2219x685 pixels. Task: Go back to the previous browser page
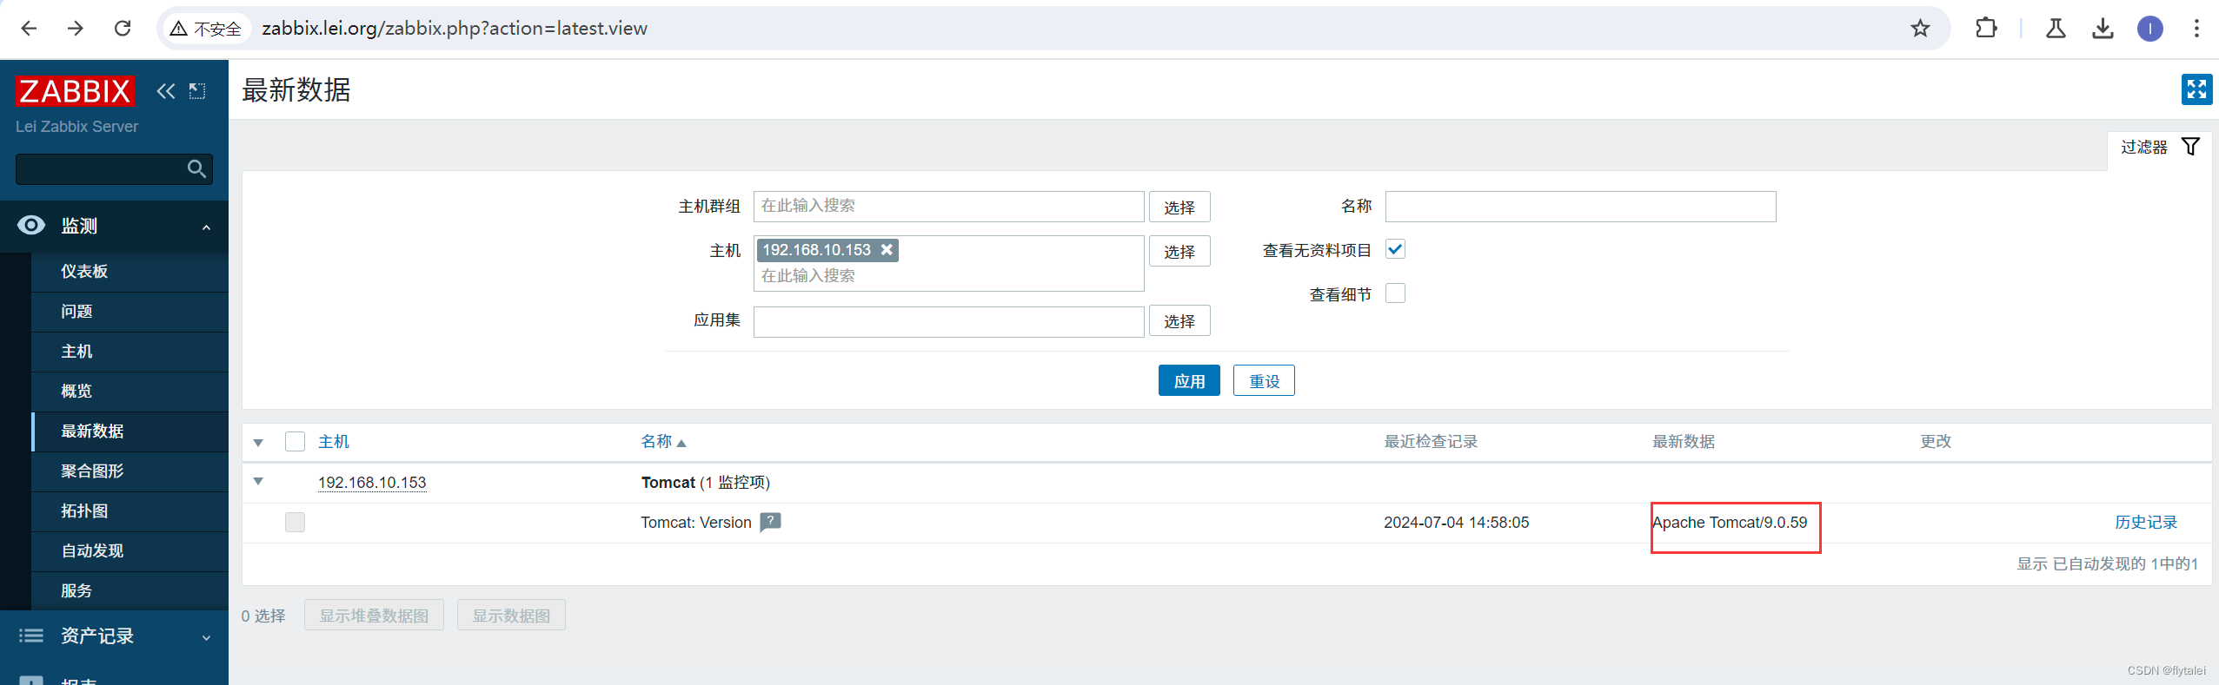29,29
